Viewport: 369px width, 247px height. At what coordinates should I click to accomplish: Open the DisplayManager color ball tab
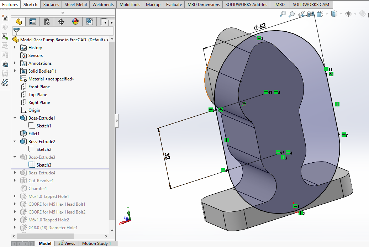[x=75, y=22]
